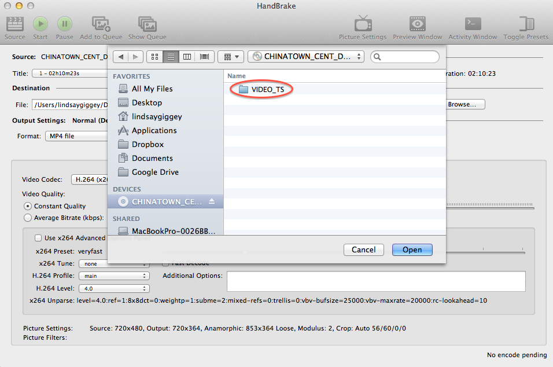Toggle the Fast Decode checkbox
This screenshot has height=367, width=553.
[165, 263]
